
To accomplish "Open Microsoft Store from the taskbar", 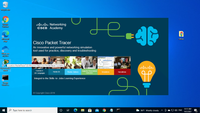I will pyautogui.click(x=90, y=110).
